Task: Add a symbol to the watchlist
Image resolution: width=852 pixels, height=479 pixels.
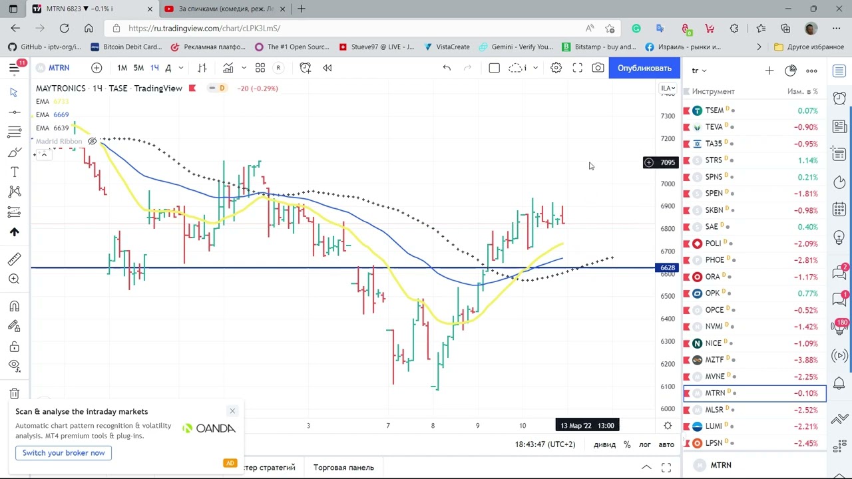Action: point(769,71)
